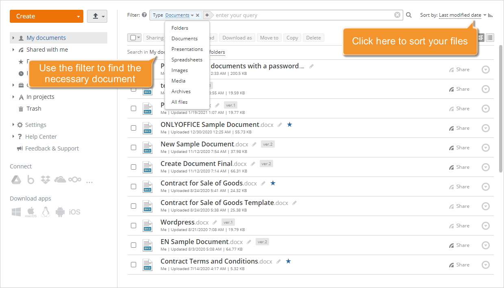Viewport: 504px width, 288px height.
Task: Select the Wordpress.docx checkbox
Action: 133,225
